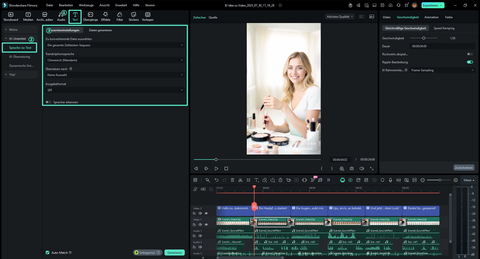Expand the Höchste Qualität preview dropdown
Viewport: 480px width, 259px height.
[339, 17]
